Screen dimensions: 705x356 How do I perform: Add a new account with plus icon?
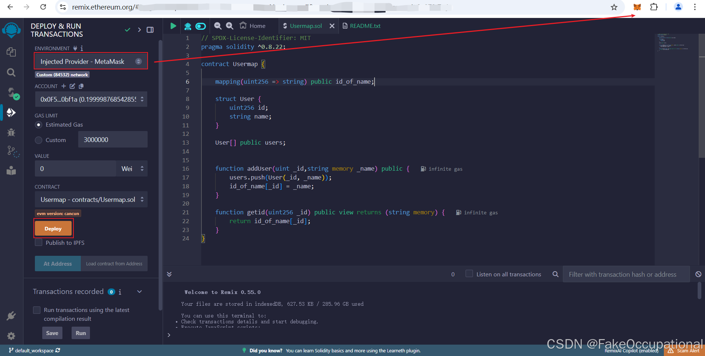tap(64, 86)
